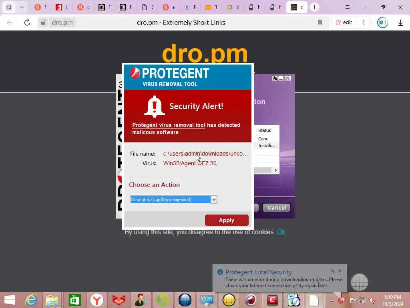Open the Windows Store taskbar icon
This screenshot has width=410, height=308.
pos(74,300)
